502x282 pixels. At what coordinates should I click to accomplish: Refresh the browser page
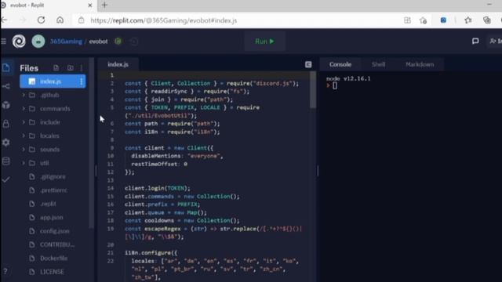[x=41, y=20]
